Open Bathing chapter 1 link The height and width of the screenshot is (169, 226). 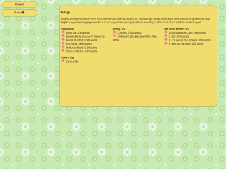(x=129, y=33)
